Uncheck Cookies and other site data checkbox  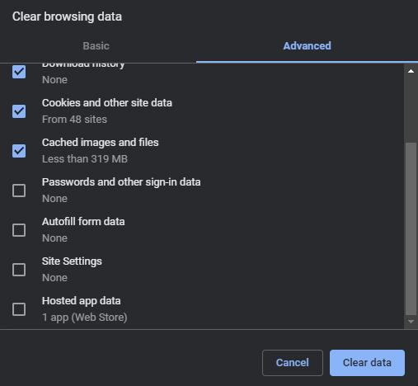click(x=19, y=111)
